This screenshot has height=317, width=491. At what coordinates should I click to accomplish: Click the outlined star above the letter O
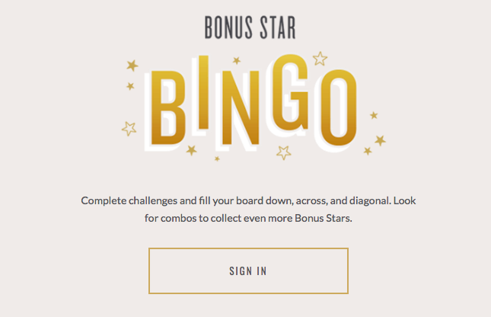[320, 58]
